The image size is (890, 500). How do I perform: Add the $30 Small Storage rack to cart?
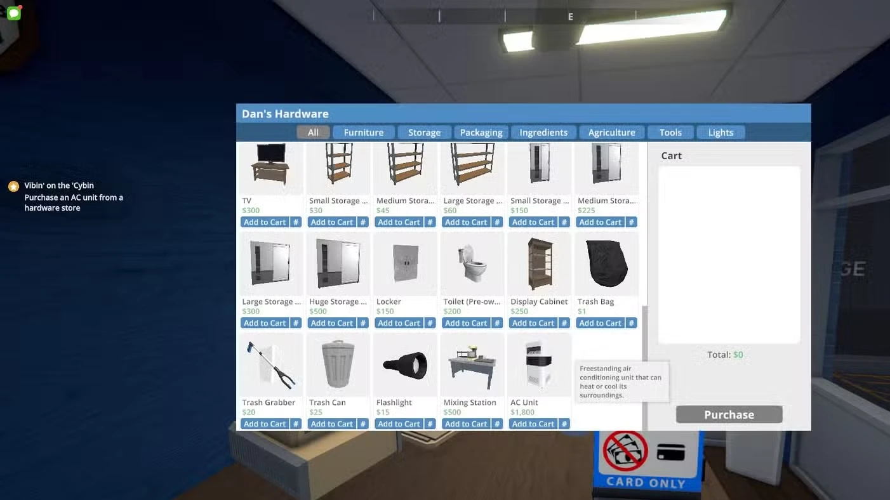pyautogui.click(x=332, y=222)
